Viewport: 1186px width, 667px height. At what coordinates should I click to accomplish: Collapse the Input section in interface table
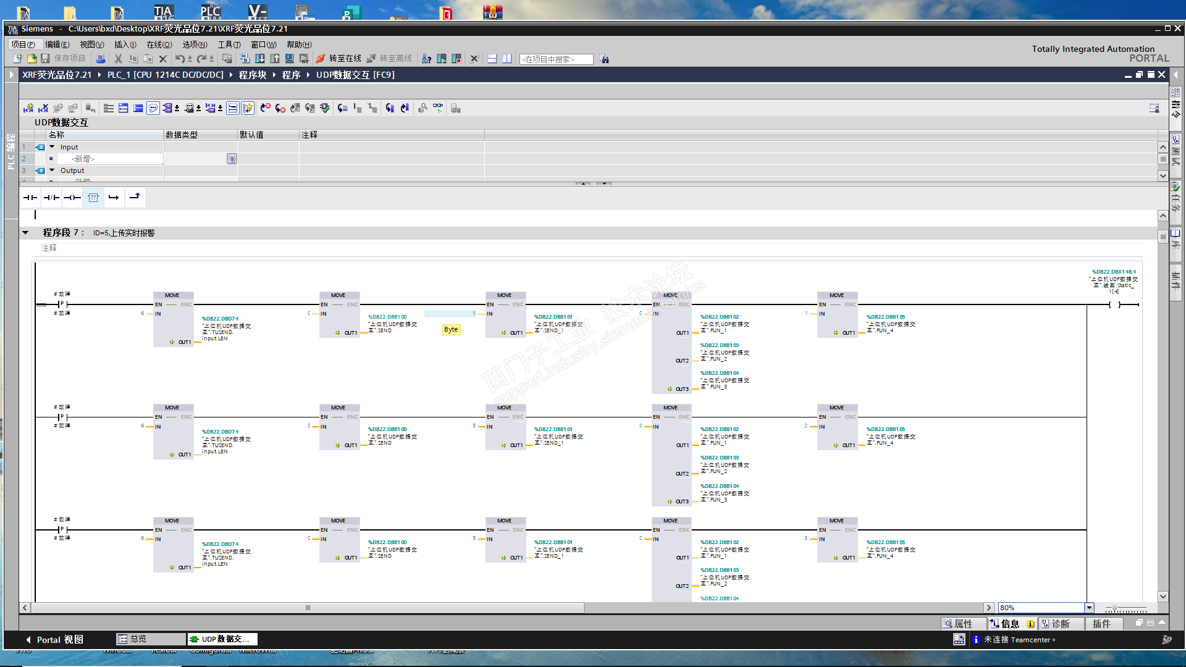pyautogui.click(x=52, y=147)
